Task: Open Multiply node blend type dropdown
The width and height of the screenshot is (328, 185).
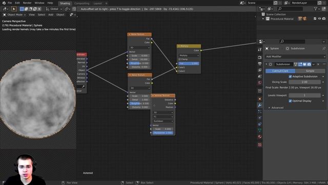Action: tap(189, 55)
